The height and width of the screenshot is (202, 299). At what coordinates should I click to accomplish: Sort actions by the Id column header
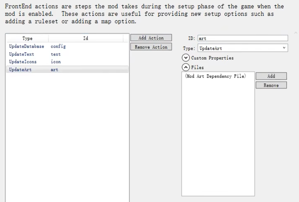coord(86,38)
